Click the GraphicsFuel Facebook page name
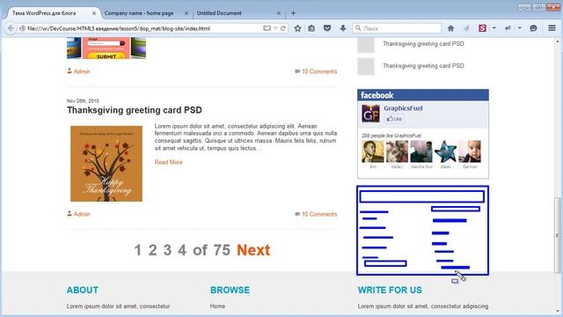Screen dimensions: 563x317 (403, 108)
